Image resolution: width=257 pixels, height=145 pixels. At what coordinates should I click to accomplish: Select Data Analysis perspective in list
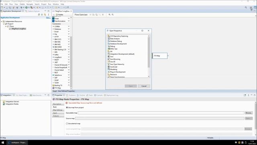click(115, 39)
